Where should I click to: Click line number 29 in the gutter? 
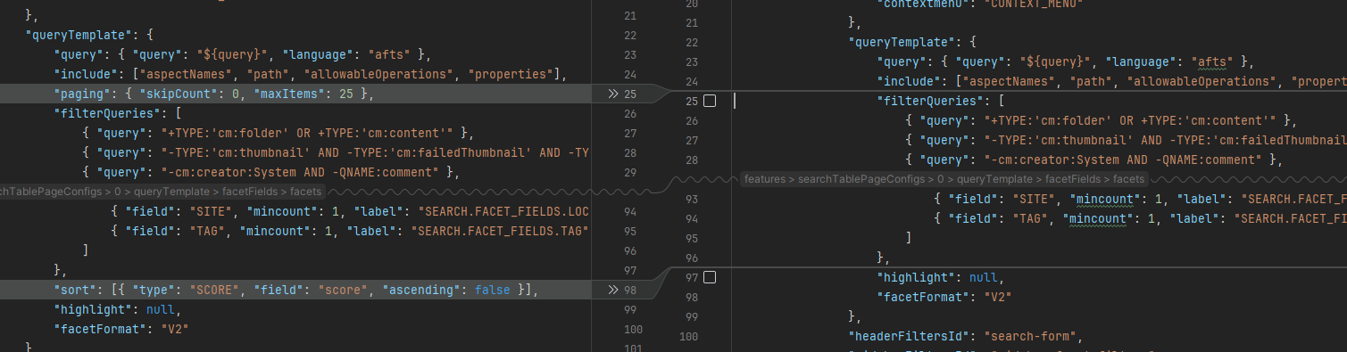(631, 172)
